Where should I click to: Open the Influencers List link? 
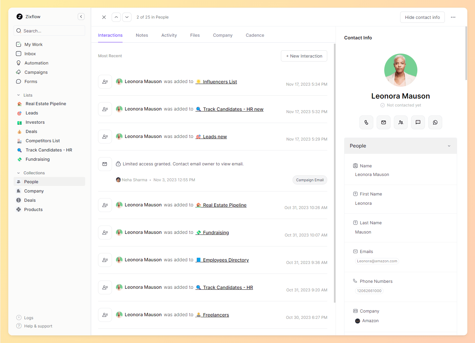click(220, 82)
